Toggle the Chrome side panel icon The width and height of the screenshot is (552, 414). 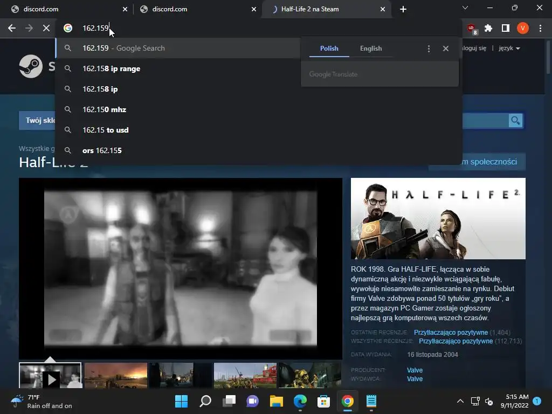[x=506, y=28]
